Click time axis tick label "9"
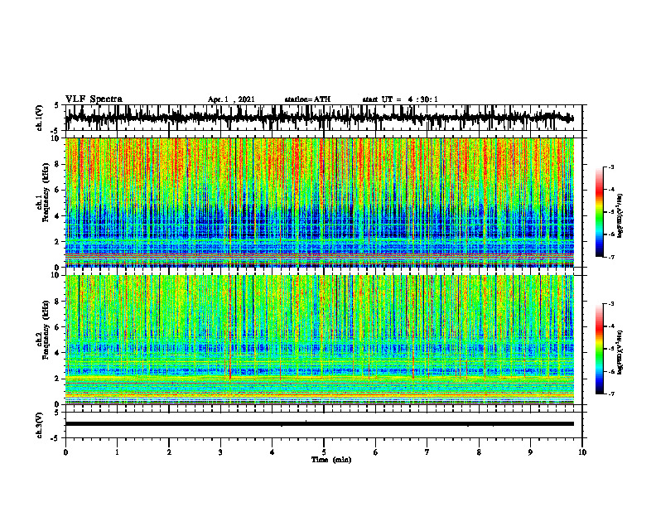The height and width of the screenshot is (507, 656). point(530,452)
